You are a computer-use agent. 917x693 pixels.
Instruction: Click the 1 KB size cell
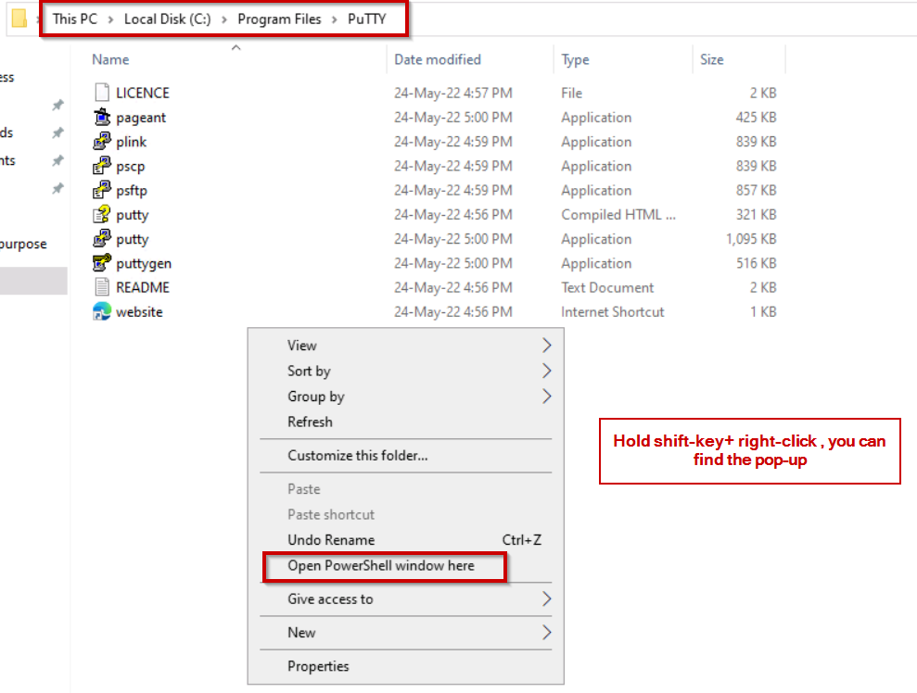(x=763, y=312)
